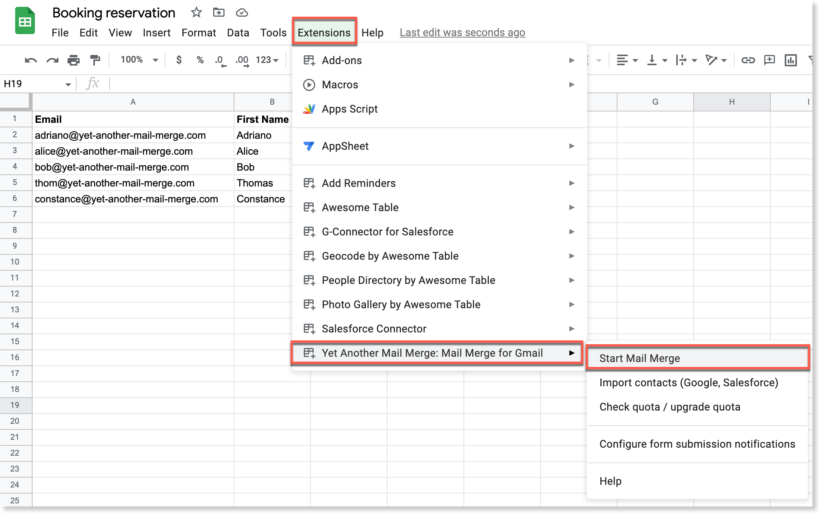Star the Booking reservation document
Viewport: 820px width, 514px height.
coord(196,13)
